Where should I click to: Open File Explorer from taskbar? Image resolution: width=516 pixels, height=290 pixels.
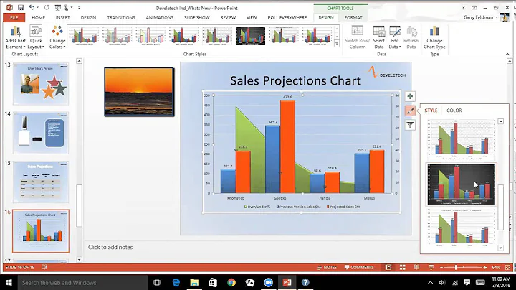point(194,282)
